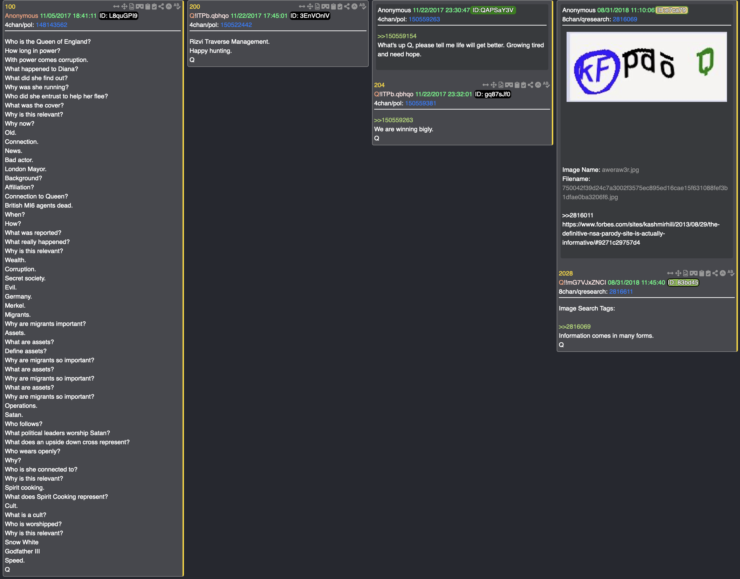Click plain clipboard icon on post 100
Screen dimensions: 740x579
pyautogui.click(x=148, y=7)
